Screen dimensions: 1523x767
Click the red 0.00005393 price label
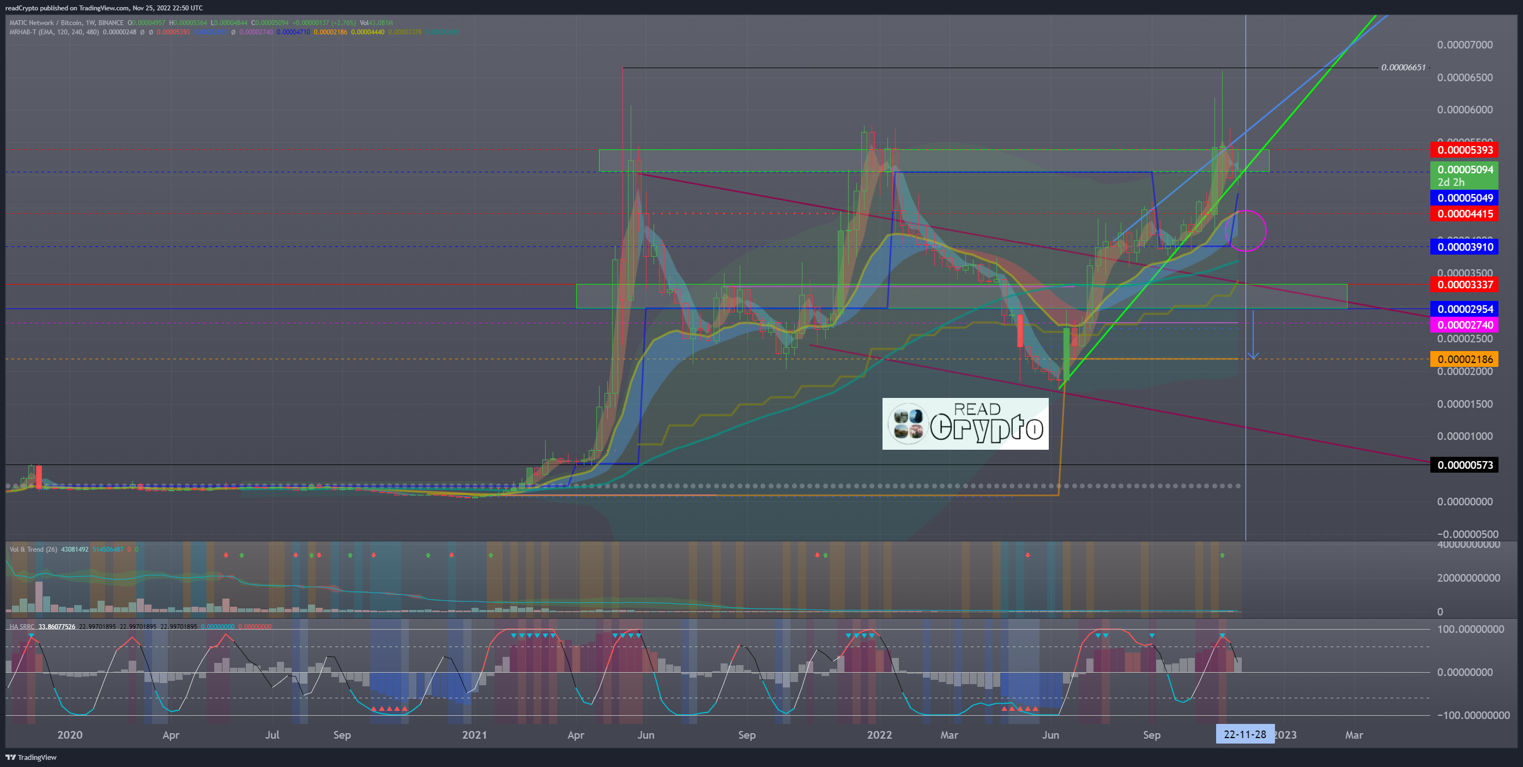point(1464,150)
